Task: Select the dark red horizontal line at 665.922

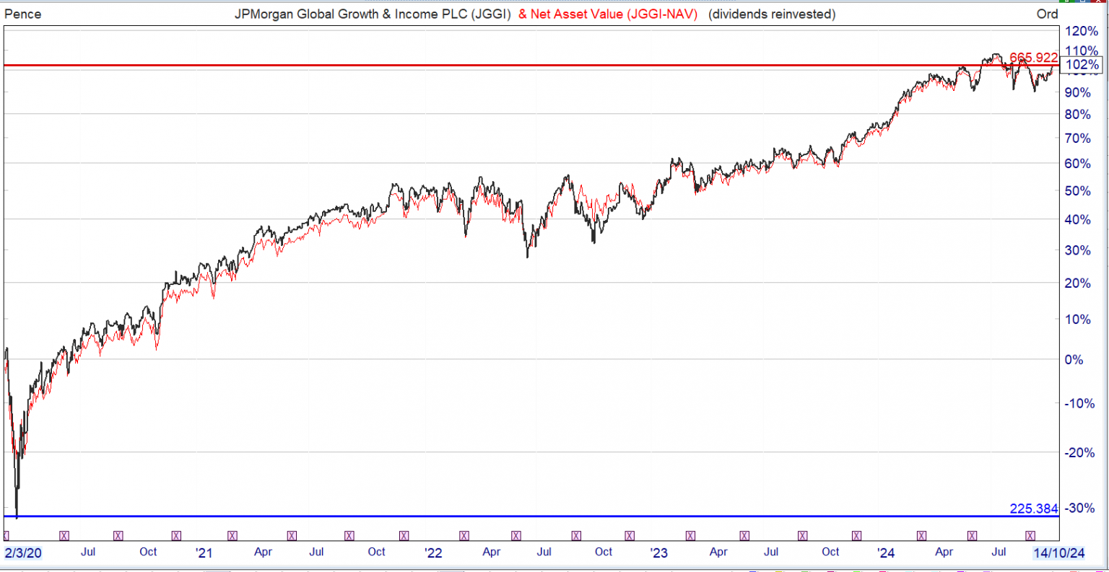Action: (505, 65)
